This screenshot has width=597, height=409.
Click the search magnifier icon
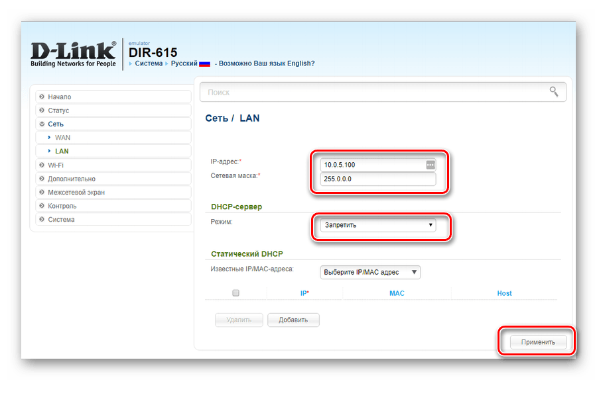click(554, 91)
